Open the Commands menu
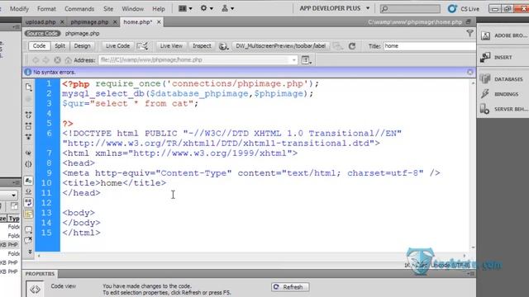Image resolution: width=529 pixels, height=297 pixels. [79, 9]
